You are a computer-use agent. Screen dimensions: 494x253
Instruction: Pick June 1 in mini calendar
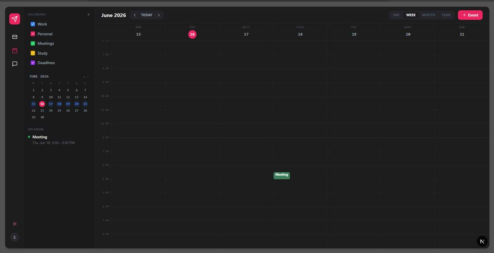pyautogui.click(x=34, y=90)
